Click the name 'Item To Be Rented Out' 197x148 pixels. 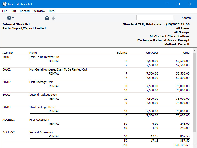(x=44, y=57)
